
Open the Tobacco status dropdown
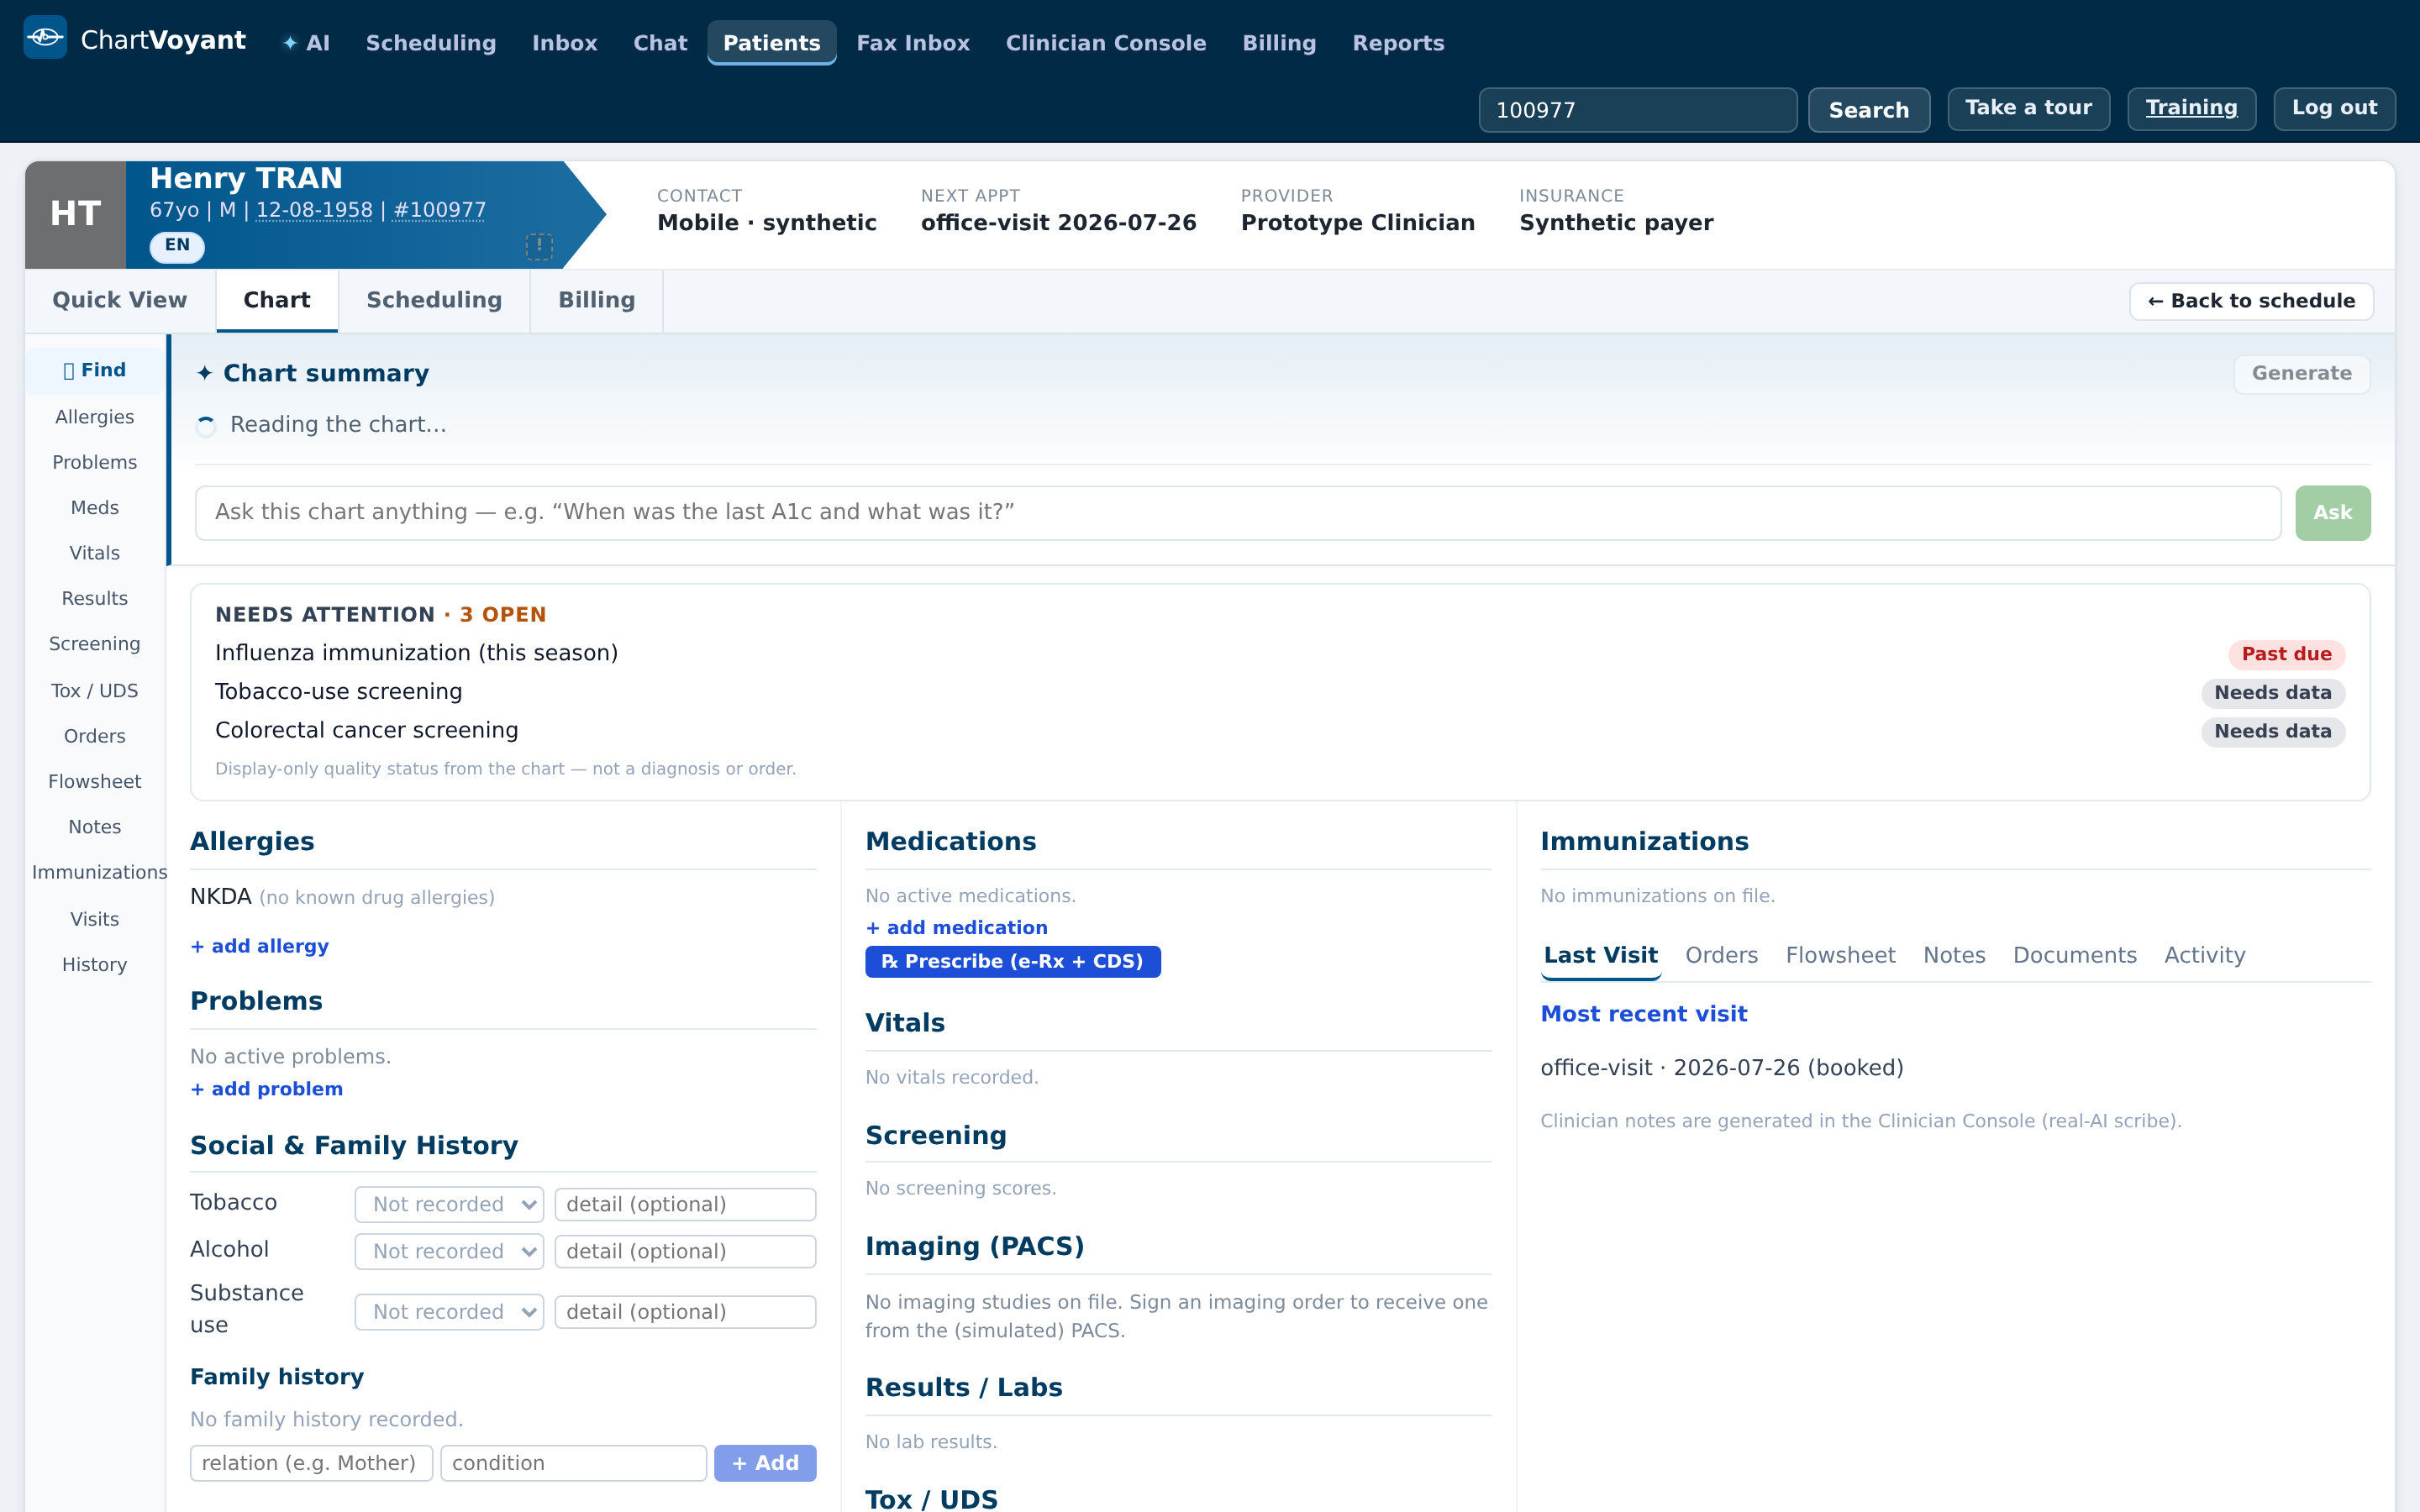(x=449, y=1204)
